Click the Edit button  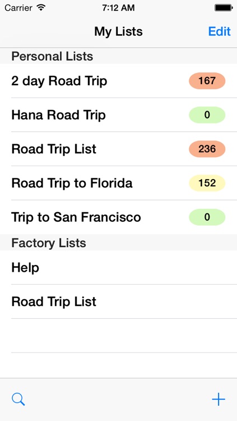pos(219,31)
